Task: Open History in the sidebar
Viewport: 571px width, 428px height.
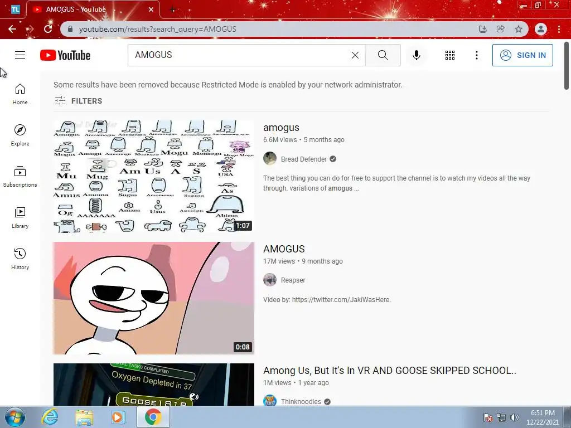Action: [x=20, y=259]
